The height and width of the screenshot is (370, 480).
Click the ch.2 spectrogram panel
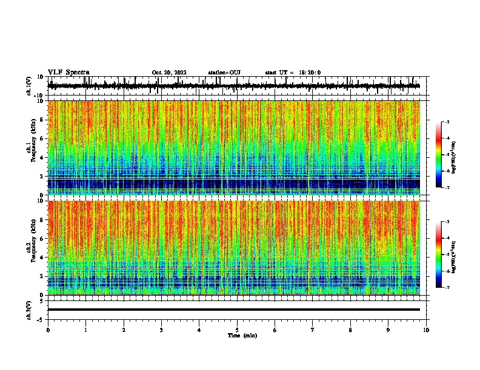click(234, 248)
